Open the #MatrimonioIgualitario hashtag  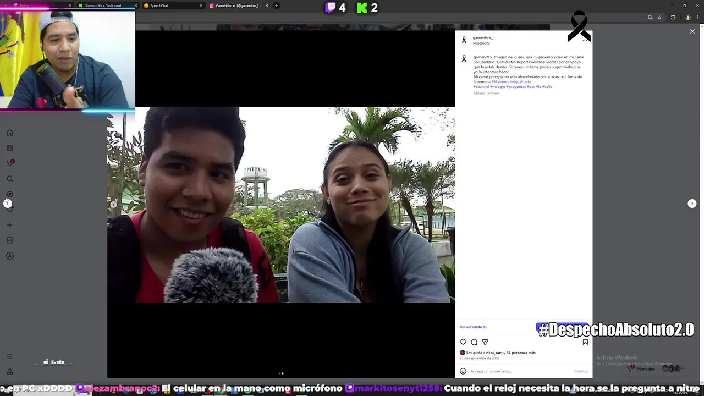512,81
